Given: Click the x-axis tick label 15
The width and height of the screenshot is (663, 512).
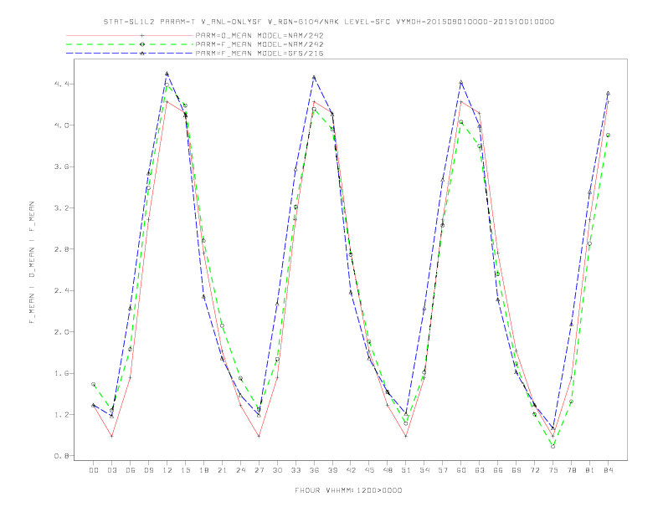Looking at the screenshot, I should click(x=185, y=470).
